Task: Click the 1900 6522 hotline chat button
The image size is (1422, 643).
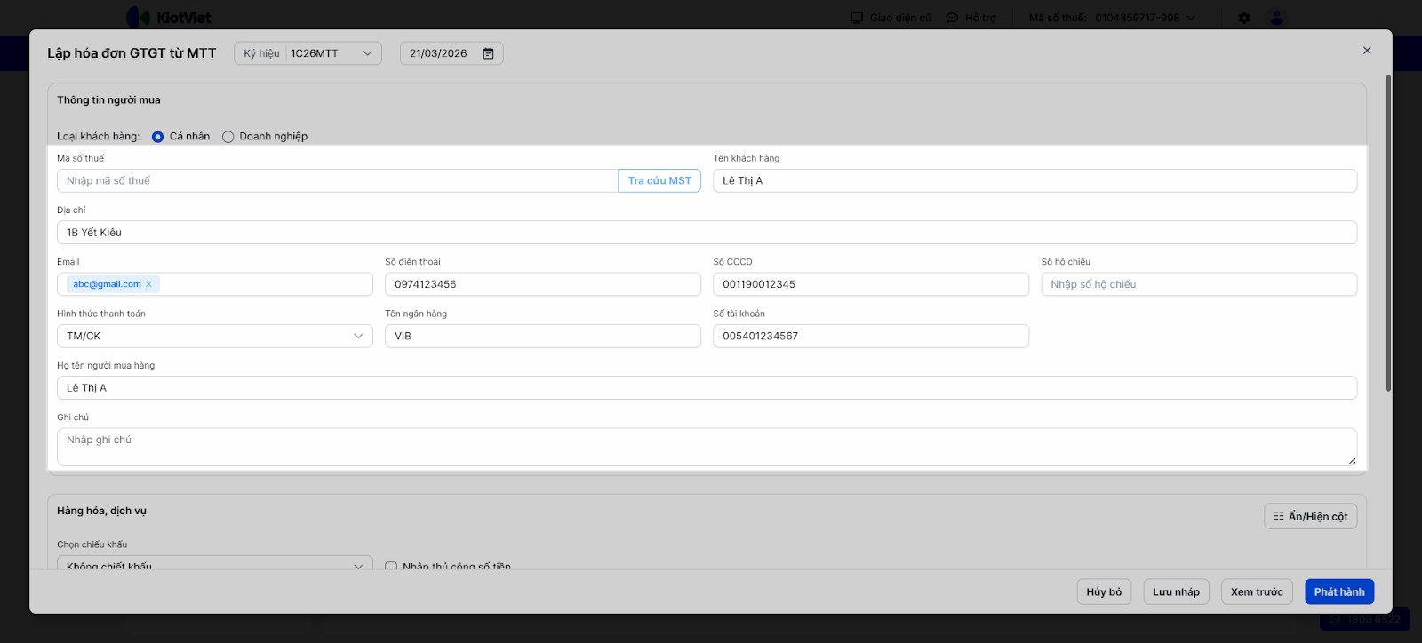Action: pyautogui.click(x=1365, y=620)
